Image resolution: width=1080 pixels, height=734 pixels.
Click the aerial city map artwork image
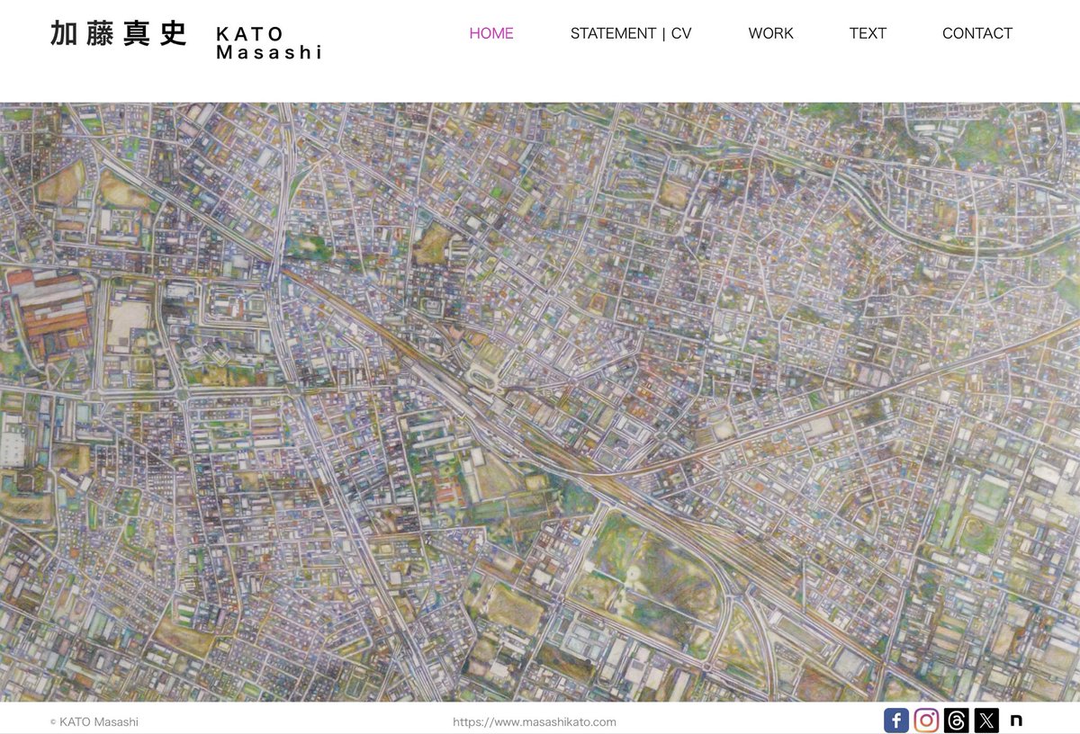tap(540, 402)
